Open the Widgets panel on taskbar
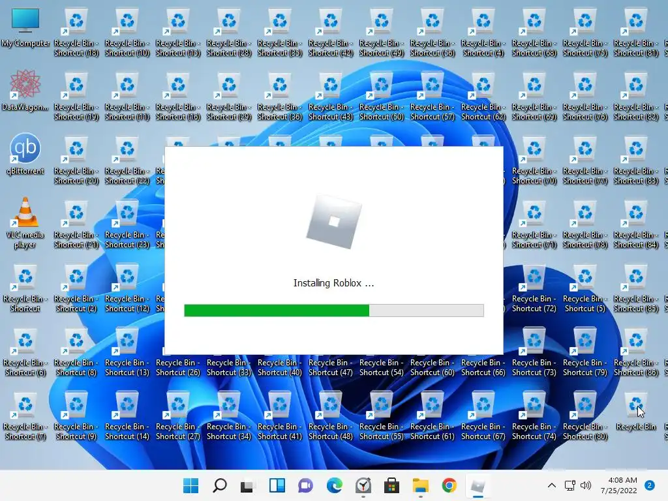Screen dimensions: 668x501 point(277,485)
